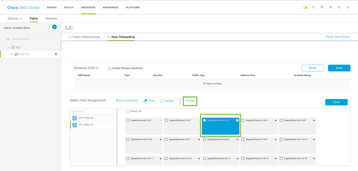Click the SJC-22 building icon
The width and height of the screenshot is (358, 171).
click(x=16, y=54)
